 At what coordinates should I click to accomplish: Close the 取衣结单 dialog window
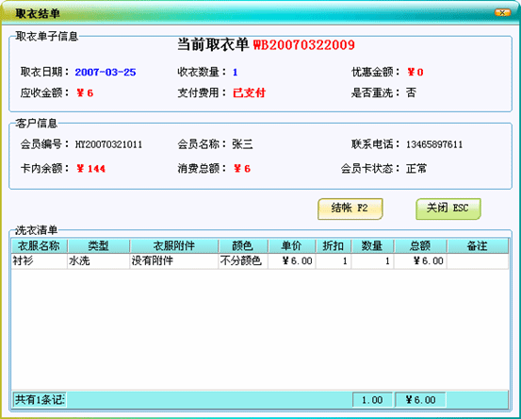502,13
